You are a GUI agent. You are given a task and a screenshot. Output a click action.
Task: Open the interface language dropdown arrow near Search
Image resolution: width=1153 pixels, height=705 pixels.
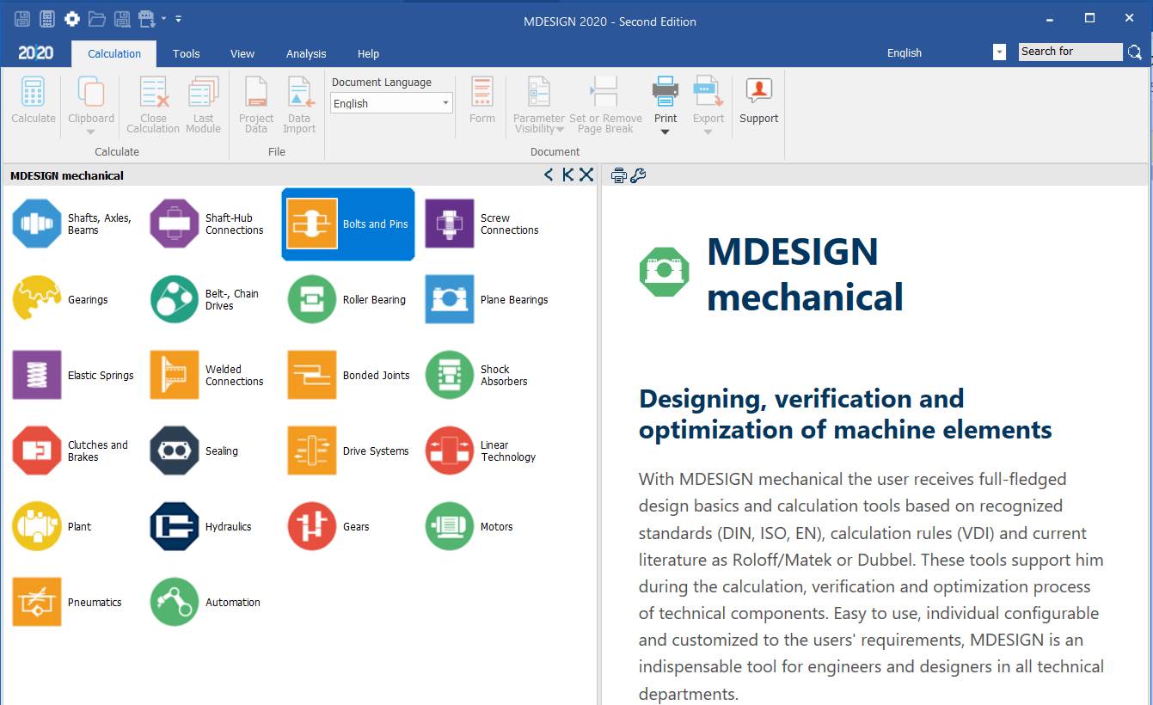[x=999, y=52]
